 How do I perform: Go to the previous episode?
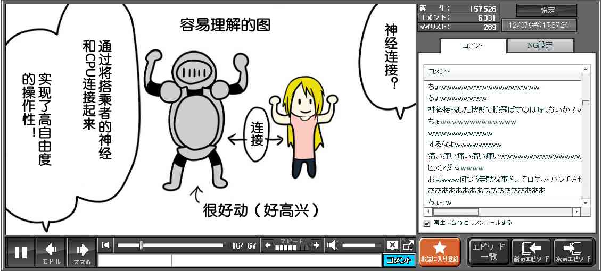pos(531,252)
